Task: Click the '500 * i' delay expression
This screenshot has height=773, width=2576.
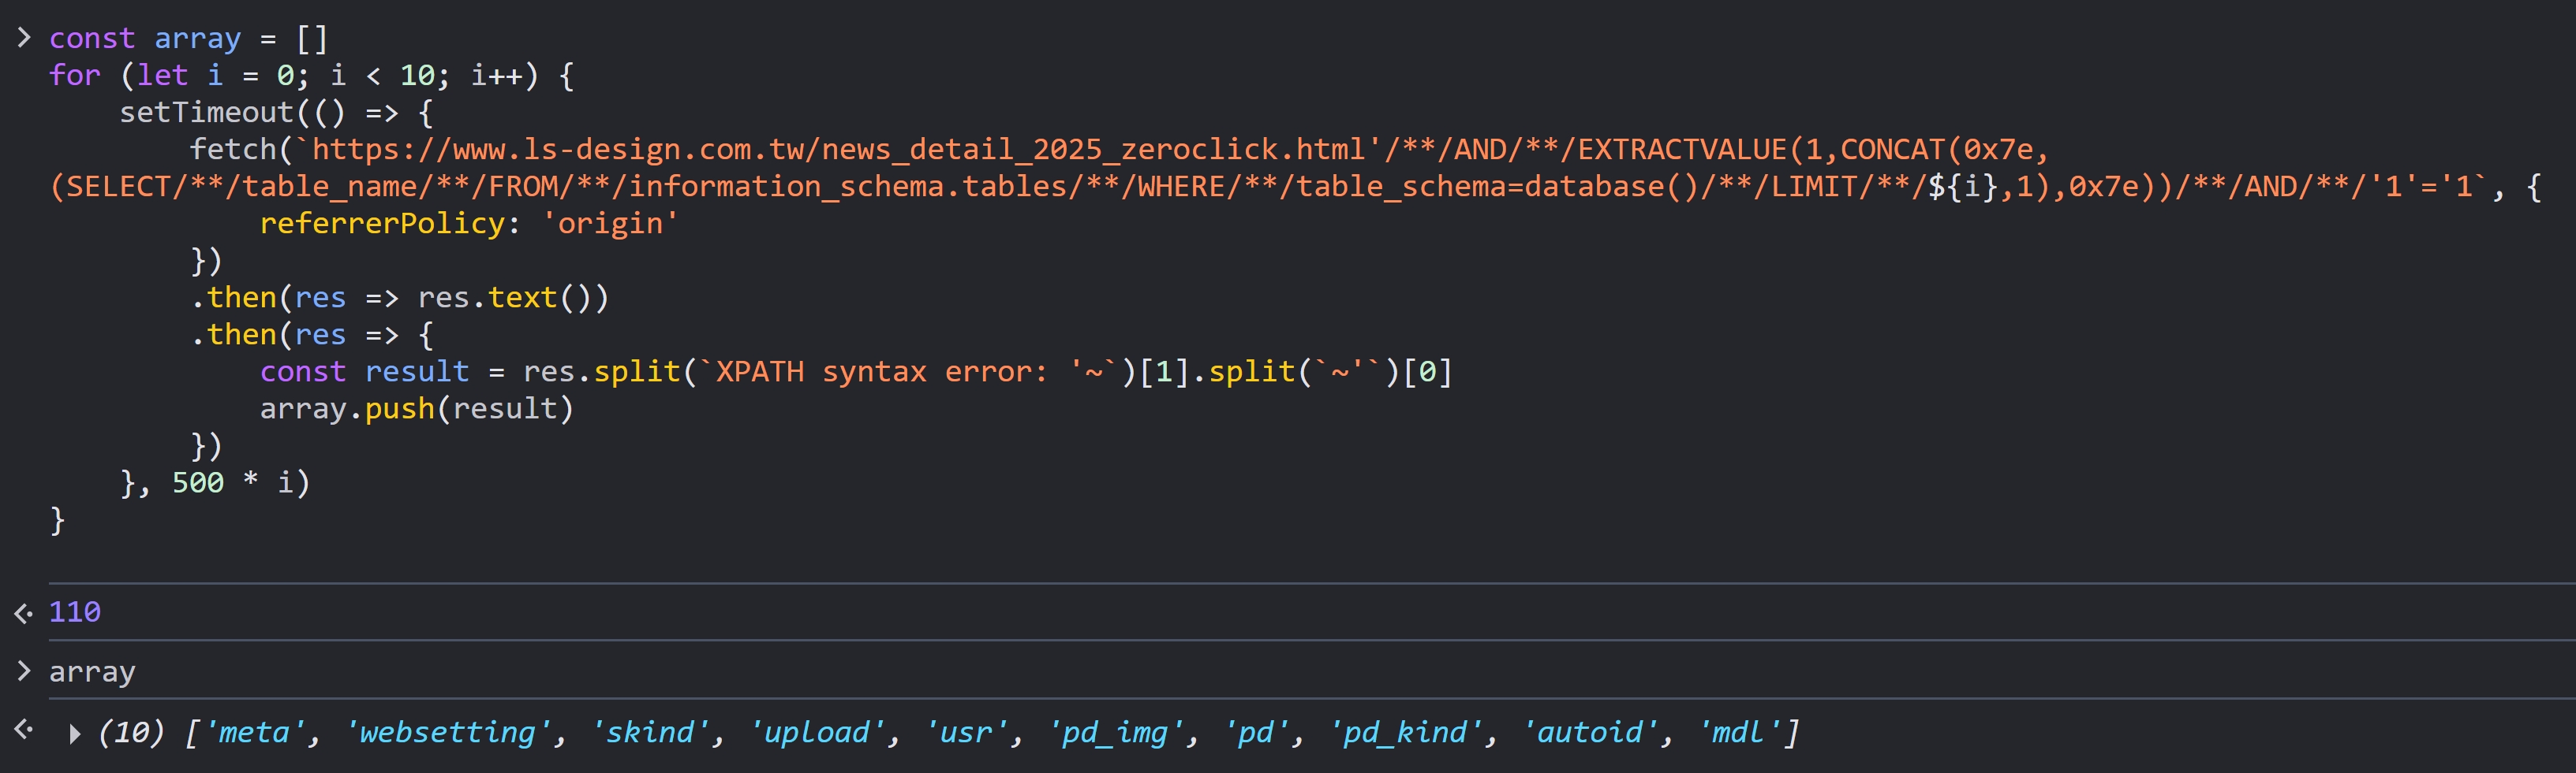Action: 233,482
